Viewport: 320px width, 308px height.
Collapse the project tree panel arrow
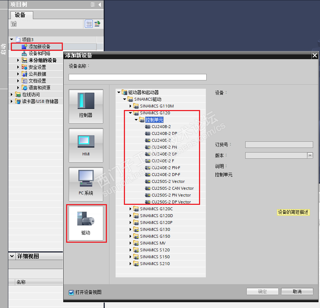point(100,4)
